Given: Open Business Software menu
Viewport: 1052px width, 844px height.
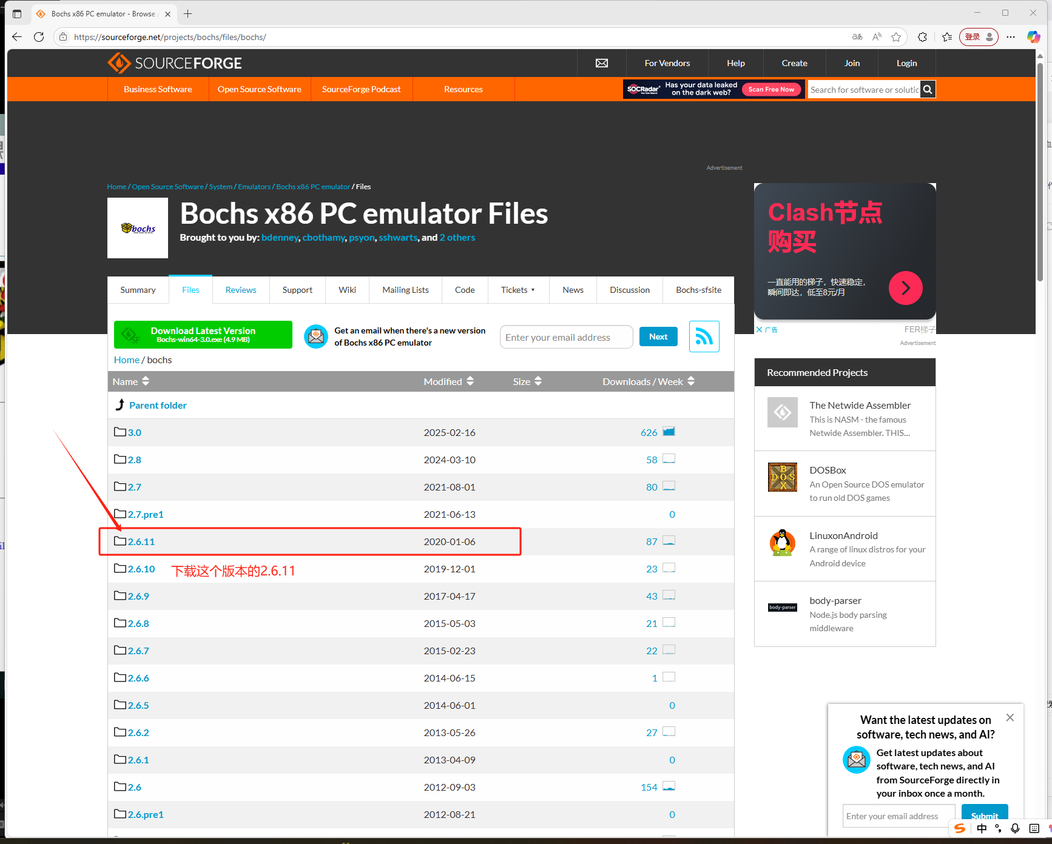Looking at the screenshot, I should click(158, 89).
